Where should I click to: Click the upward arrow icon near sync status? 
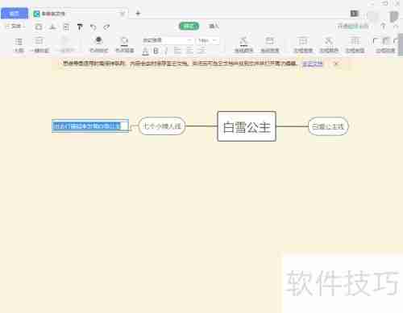click(x=383, y=26)
